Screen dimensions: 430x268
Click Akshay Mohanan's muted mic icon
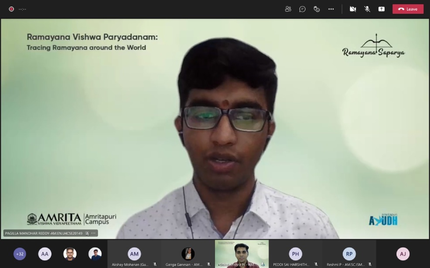(155, 265)
